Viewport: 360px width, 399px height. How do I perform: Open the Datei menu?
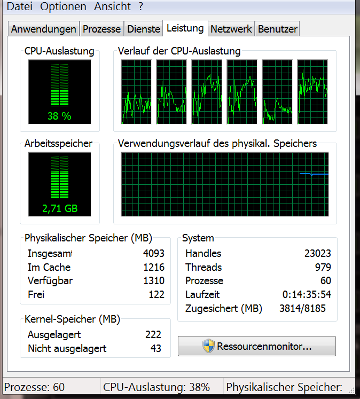click(20, 6)
